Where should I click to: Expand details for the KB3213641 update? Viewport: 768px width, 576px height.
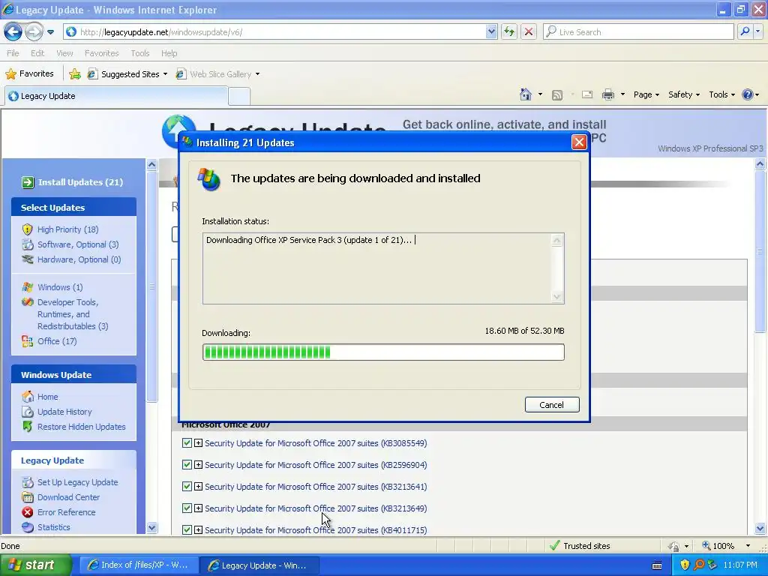tap(198, 486)
